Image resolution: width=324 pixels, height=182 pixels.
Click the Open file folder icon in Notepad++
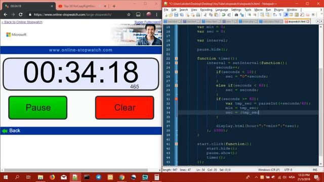(x=171, y=15)
